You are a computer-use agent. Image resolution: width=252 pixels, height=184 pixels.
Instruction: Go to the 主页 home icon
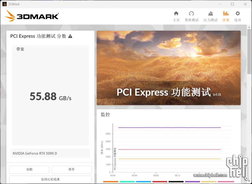pos(176,13)
